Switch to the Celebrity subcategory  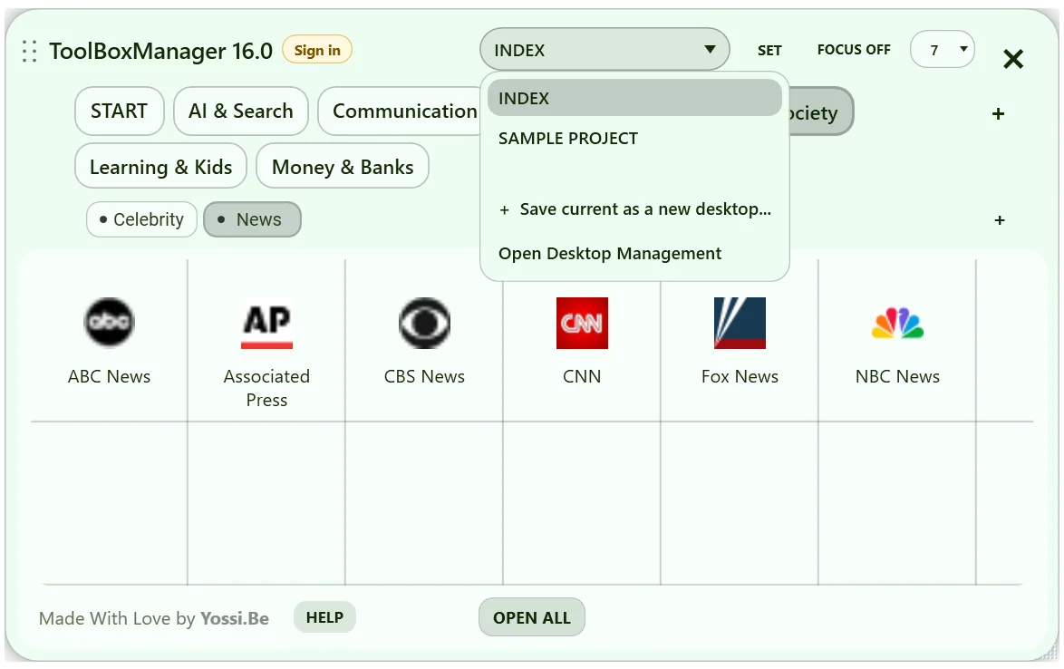(x=141, y=220)
